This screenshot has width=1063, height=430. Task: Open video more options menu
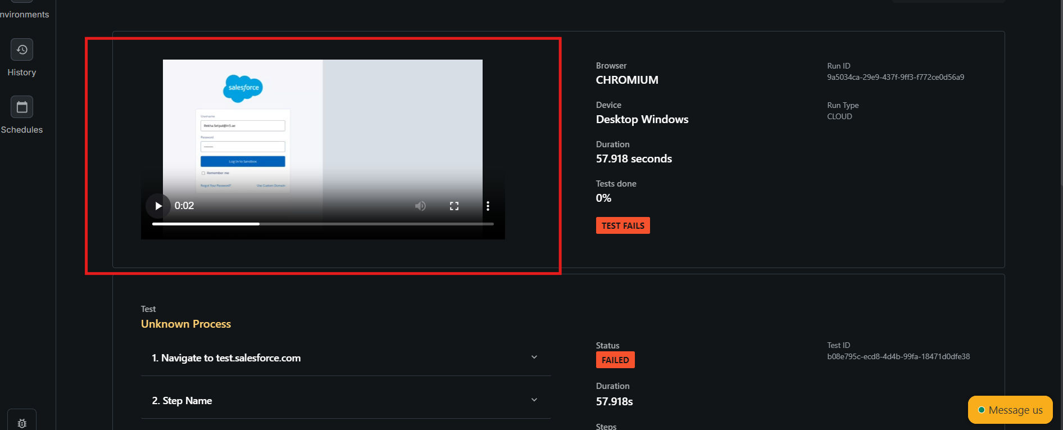click(488, 206)
